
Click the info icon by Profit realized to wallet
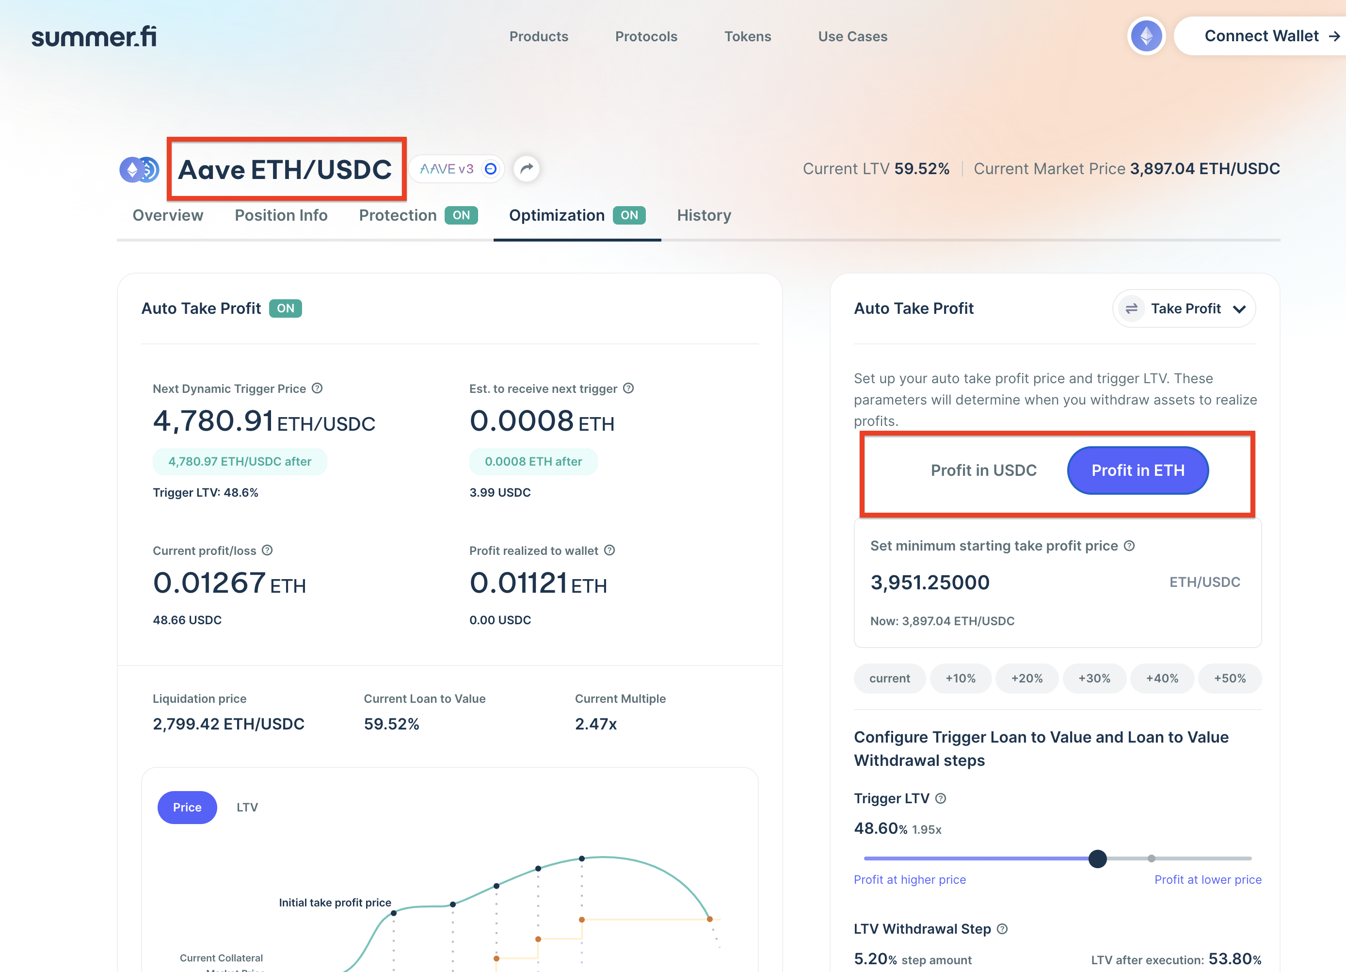[x=609, y=551]
